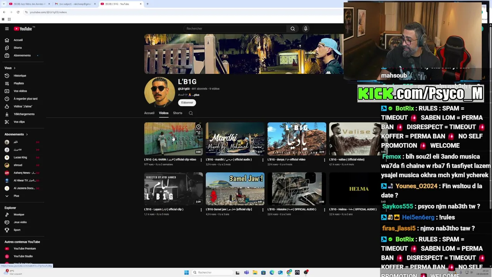The width and height of the screenshot is (492, 277).
Task: Open options menu for Histoire video
Action: 324,210
